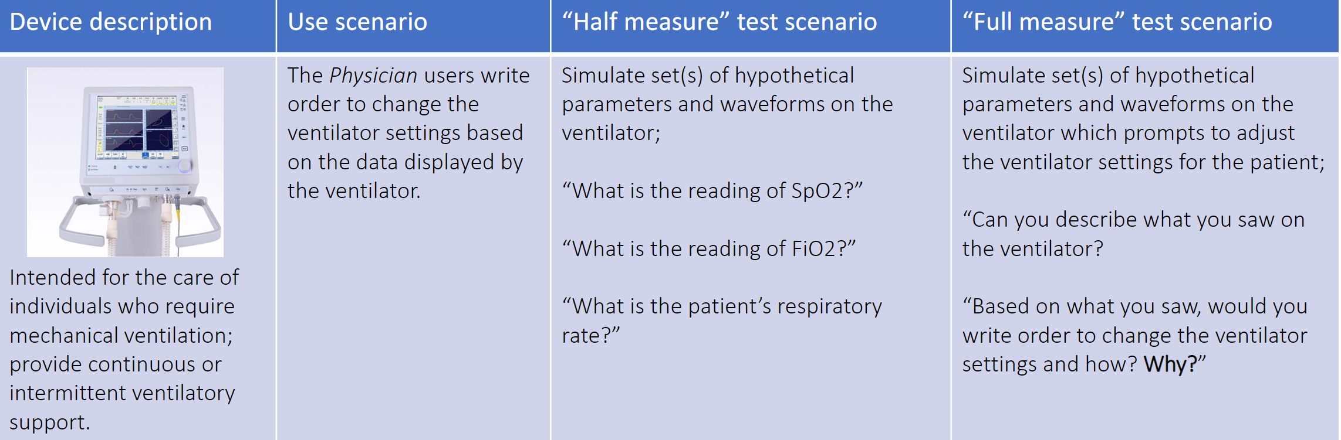Select the 'What is the reading of SpO2?' line
1341x440 pixels.
coord(712,191)
